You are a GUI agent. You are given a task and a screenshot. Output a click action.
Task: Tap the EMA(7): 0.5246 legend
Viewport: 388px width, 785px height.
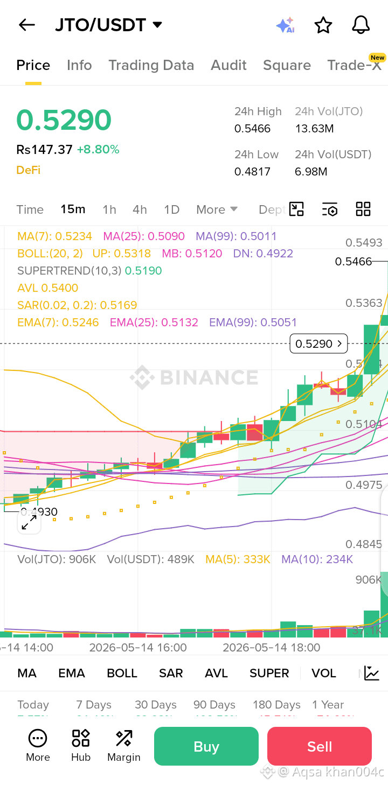click(x=58, y=322)
